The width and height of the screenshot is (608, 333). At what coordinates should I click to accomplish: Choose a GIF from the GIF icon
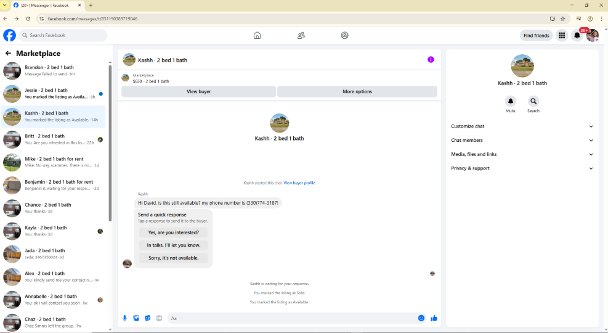click(x=159, y=318)
